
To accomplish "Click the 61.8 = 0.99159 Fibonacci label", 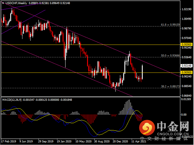I will tap(170, 25).
